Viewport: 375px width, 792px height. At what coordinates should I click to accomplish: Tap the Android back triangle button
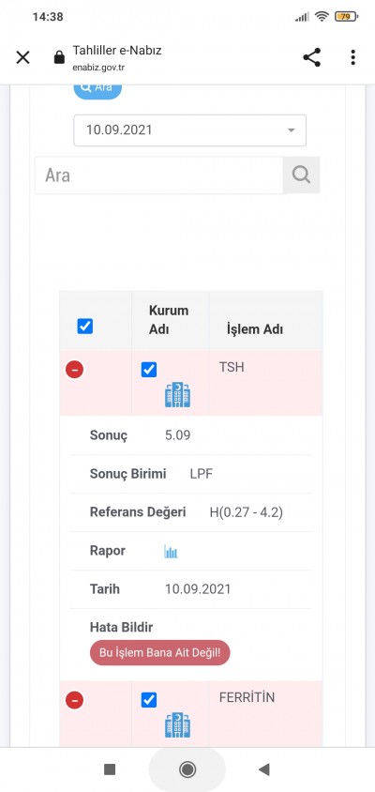[263, 769]
